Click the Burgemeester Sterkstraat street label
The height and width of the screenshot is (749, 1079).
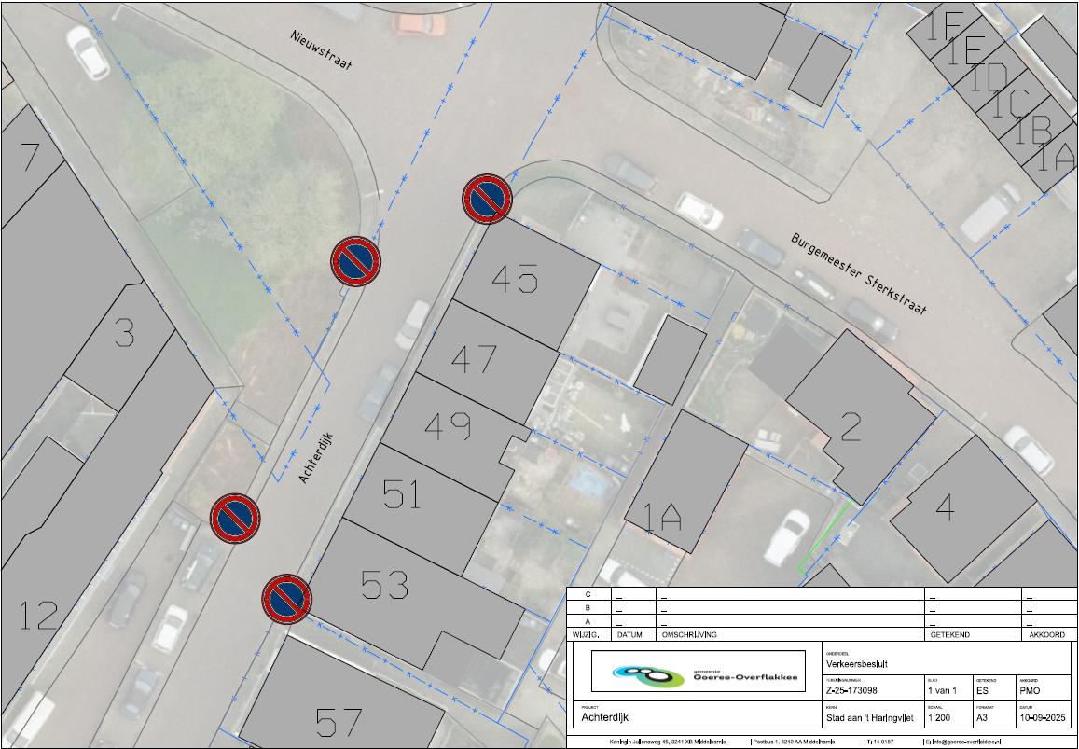tap(859, 273)
